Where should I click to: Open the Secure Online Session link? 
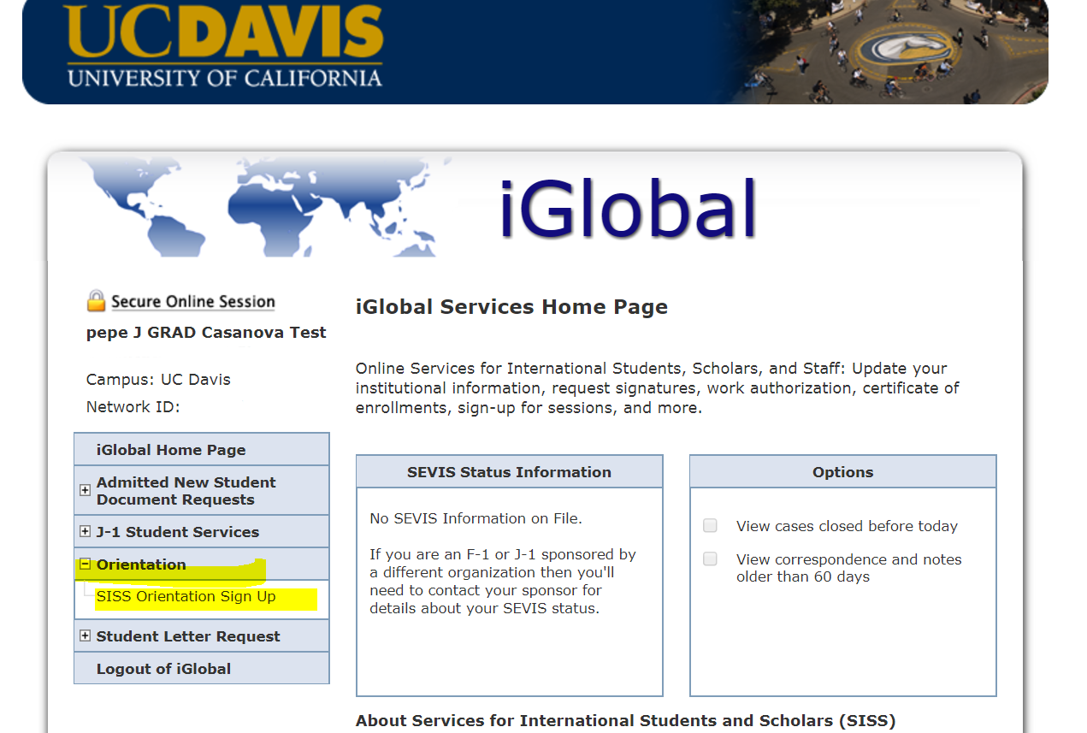click(193, 302)
